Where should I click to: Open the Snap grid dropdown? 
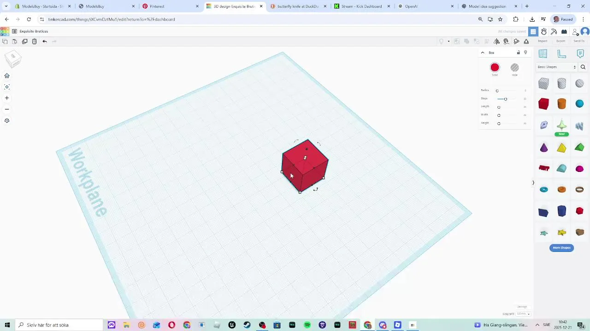click(523, 314)
